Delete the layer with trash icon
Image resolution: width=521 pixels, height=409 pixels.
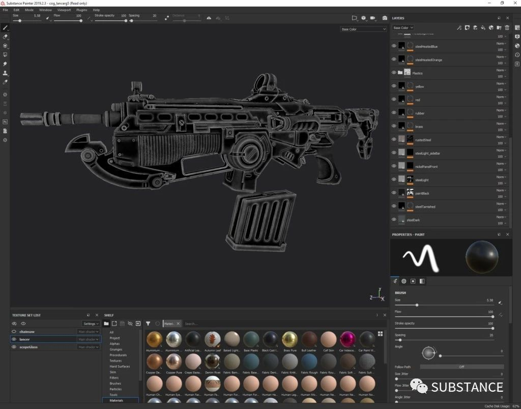(507, 27)
